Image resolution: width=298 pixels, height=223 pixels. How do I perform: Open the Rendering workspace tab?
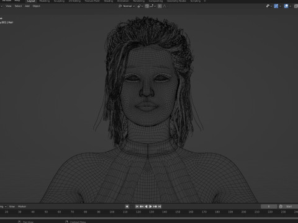139,1
